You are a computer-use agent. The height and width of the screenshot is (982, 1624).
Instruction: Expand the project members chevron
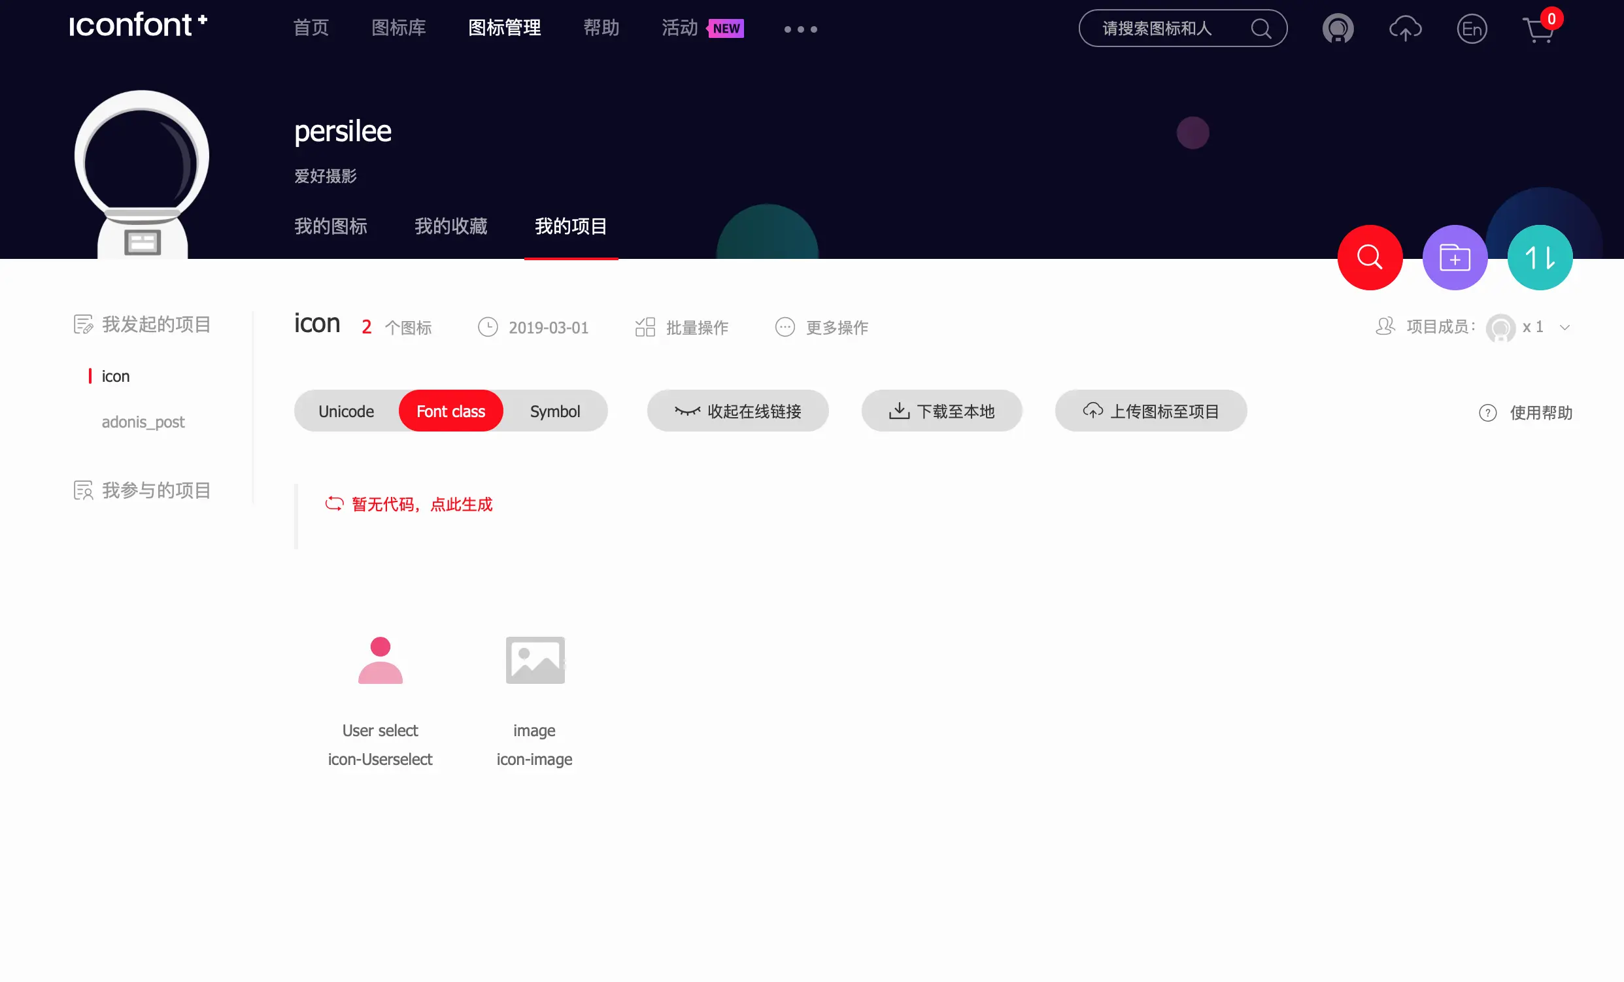point(1564,328)
